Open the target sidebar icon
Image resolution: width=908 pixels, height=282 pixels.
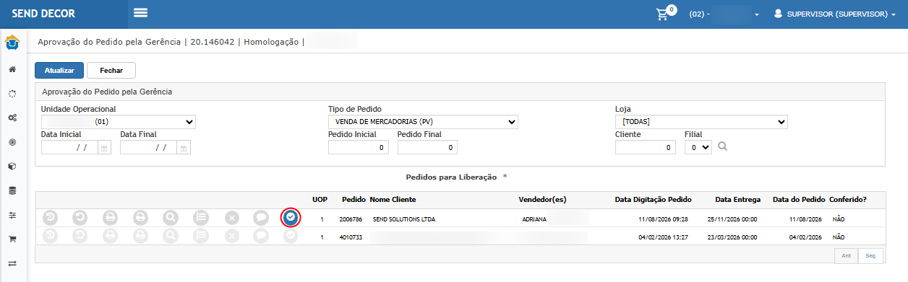12,142
